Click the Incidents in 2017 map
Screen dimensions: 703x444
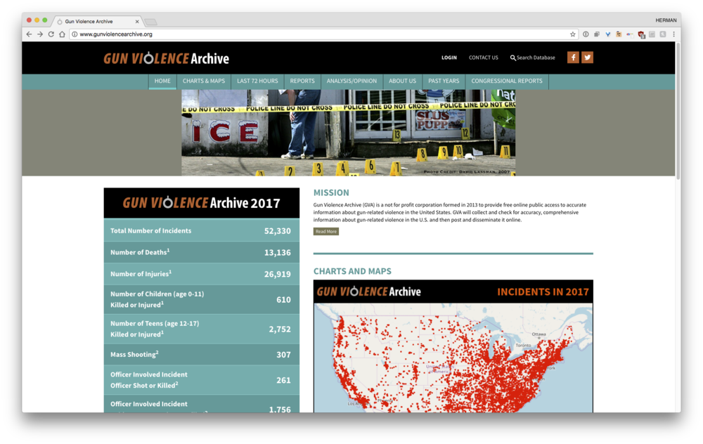pos(453,358)
